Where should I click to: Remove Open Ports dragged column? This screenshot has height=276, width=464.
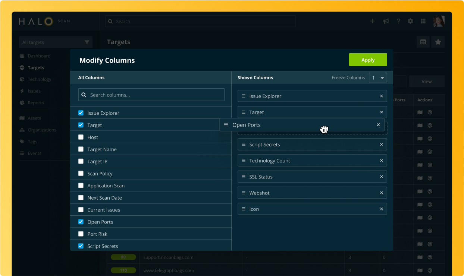(x=378, y=125)
